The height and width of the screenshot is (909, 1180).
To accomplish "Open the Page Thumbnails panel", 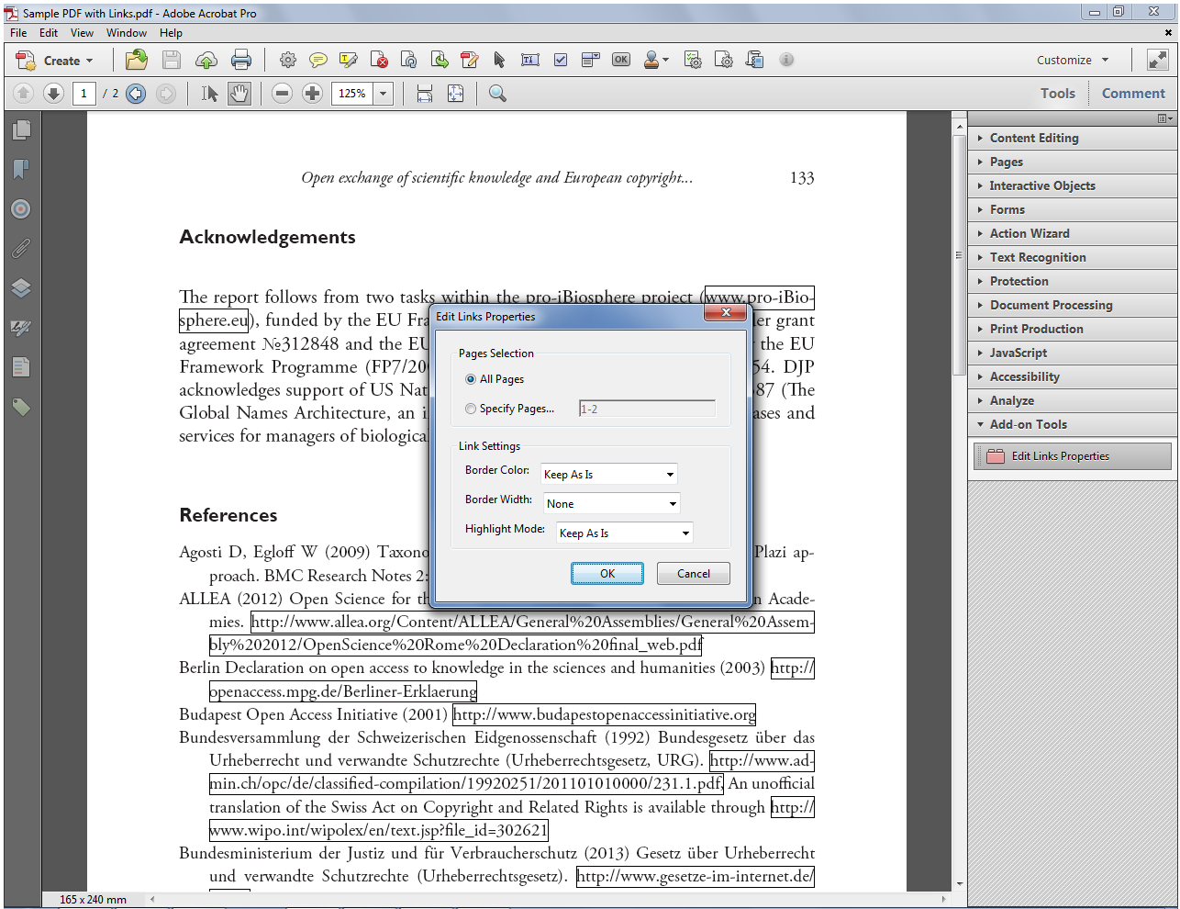I will [x=21, y=130].
